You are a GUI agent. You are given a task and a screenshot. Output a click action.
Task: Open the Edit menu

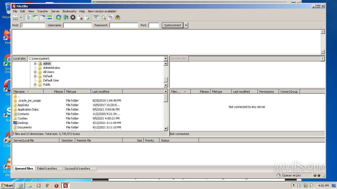(x=23, y=11)
